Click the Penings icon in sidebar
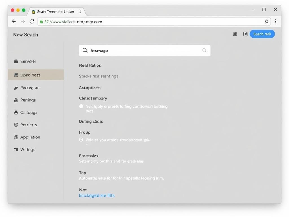The height and width of the screenshot is (217, 289). [x=16, y=100]
